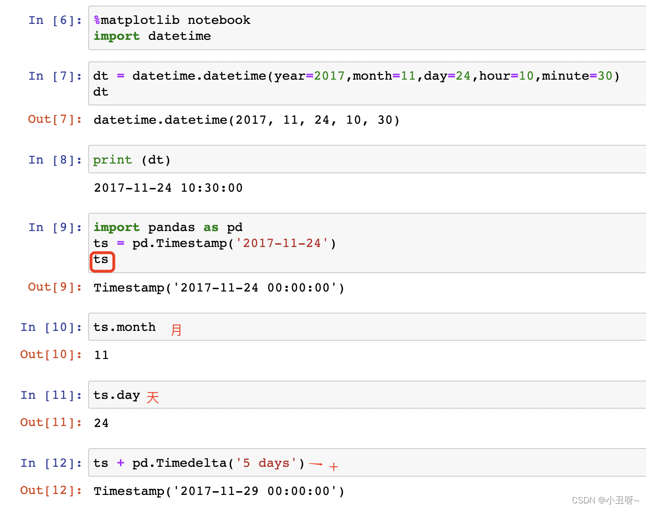This screenshot has height=509, width=646.
Task: Click the Out[11] value 24
Action: click(101, 423)
